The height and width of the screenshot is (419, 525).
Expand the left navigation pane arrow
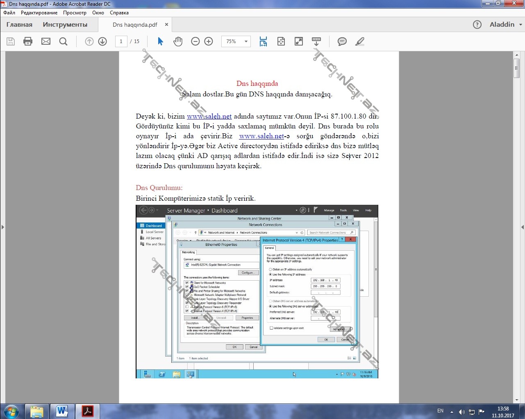(2, 227)
